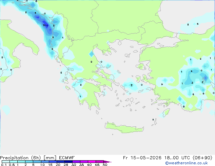The height and width of the screenshot is (166, 215).
Task: Click the 10–15 mm legend color swatch
Action: pos(45,162)
